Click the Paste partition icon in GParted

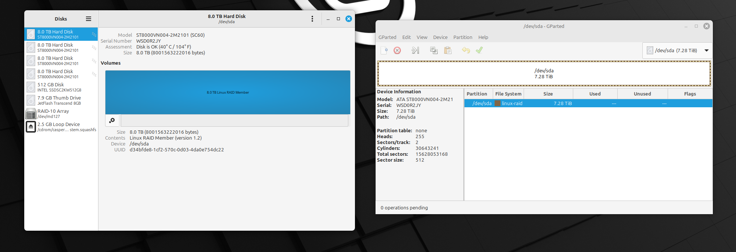coord(448,50)
